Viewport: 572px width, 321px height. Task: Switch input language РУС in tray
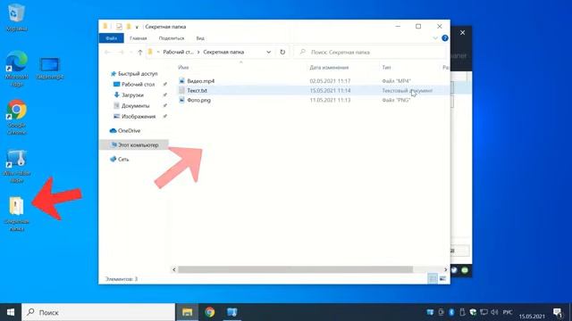tap(508, 312)
